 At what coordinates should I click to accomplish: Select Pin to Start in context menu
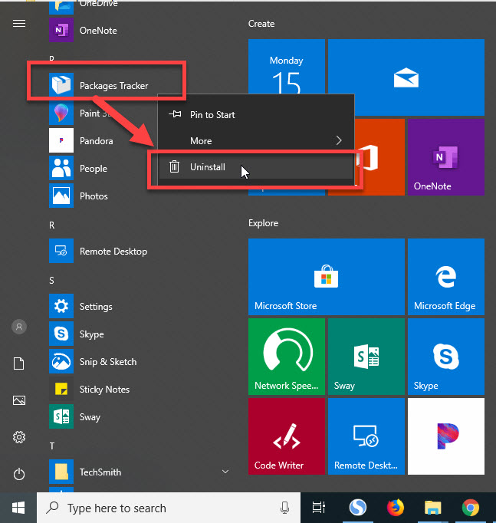pyautogui.click(x=256, y=115)
